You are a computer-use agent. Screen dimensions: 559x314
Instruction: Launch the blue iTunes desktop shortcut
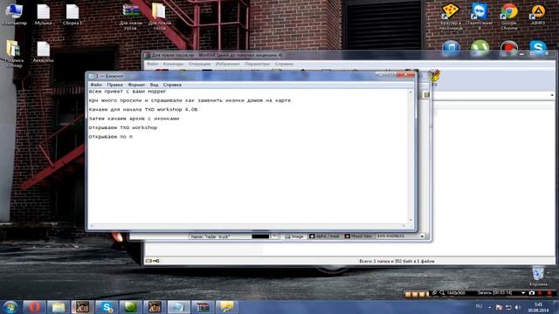(451, 47)
